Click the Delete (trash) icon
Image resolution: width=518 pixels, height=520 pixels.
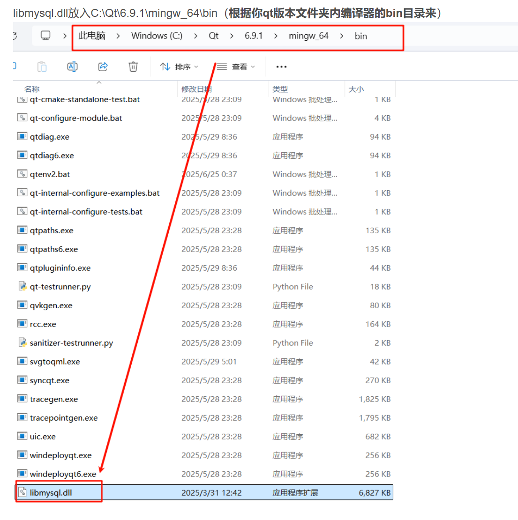click(133, 67)
